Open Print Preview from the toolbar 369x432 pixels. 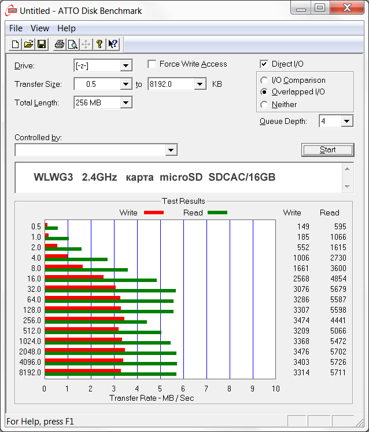(x=72, y=44)
